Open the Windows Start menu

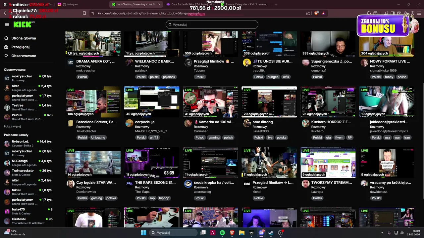point(143,233)
